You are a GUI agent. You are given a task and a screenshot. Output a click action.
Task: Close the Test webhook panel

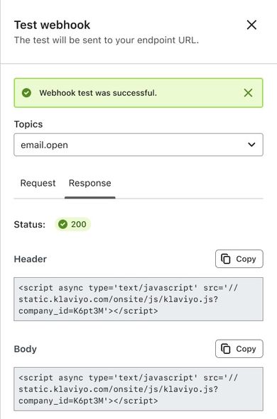[251, 25]
